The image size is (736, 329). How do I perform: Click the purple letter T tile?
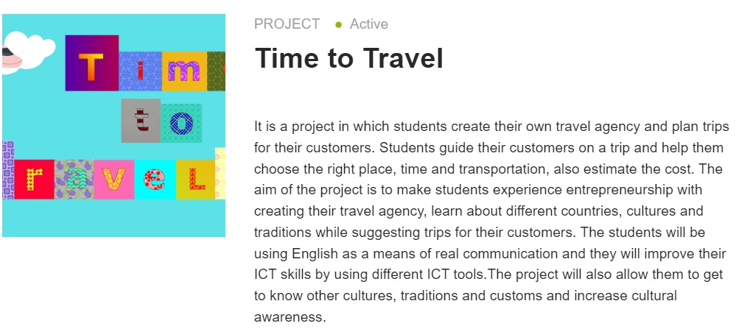[x=91, y=63]
